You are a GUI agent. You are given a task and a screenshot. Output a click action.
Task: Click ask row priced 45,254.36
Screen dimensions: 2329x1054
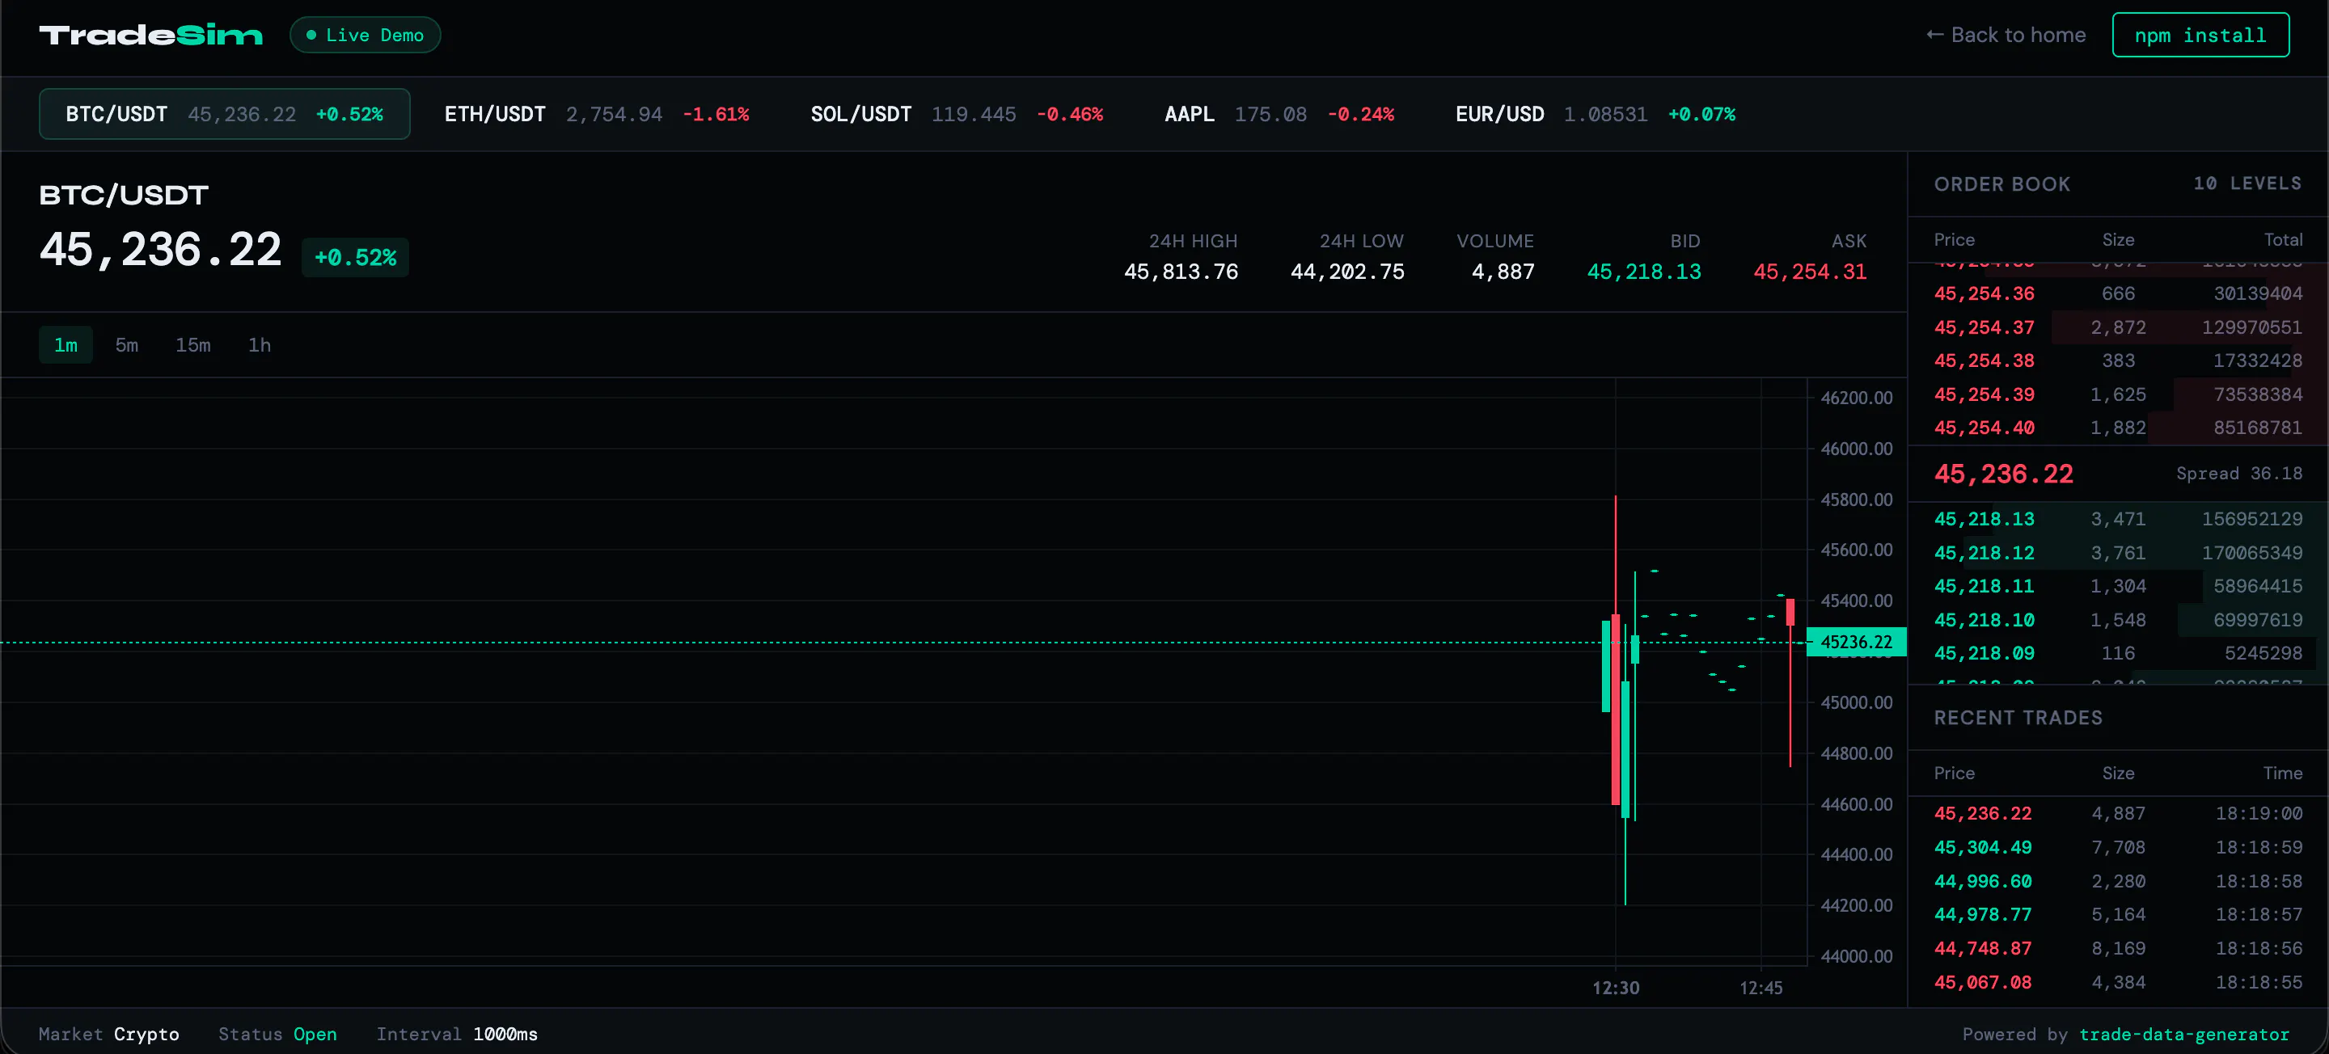coord(2117,293)
